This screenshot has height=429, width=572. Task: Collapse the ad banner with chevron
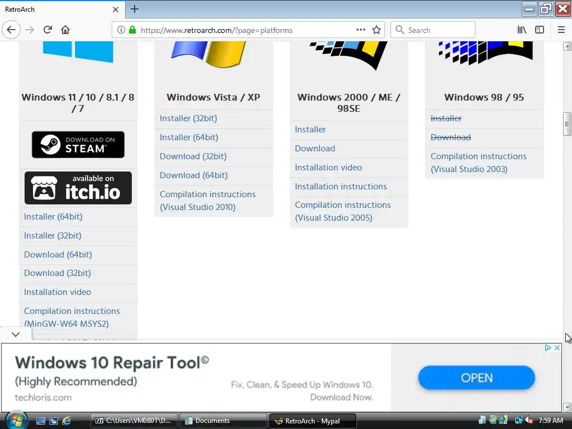click(16, 334)
